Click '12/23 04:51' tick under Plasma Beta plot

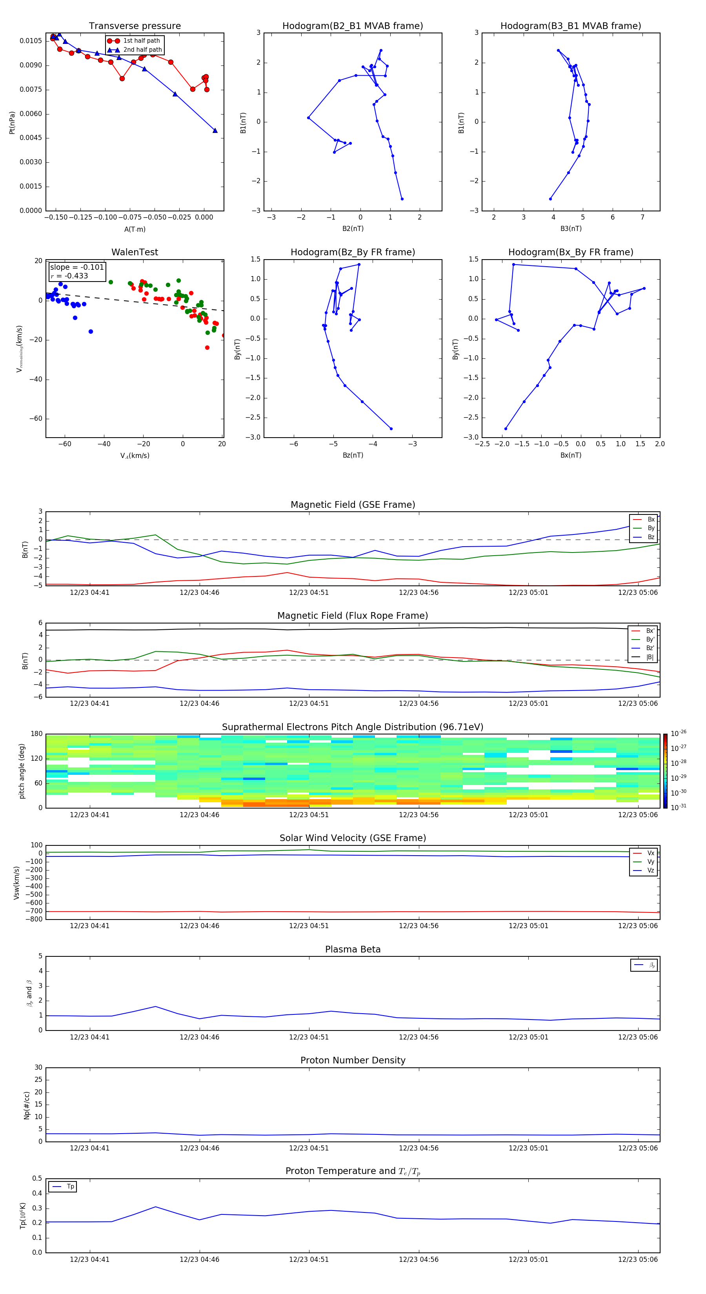point(309,1037)
